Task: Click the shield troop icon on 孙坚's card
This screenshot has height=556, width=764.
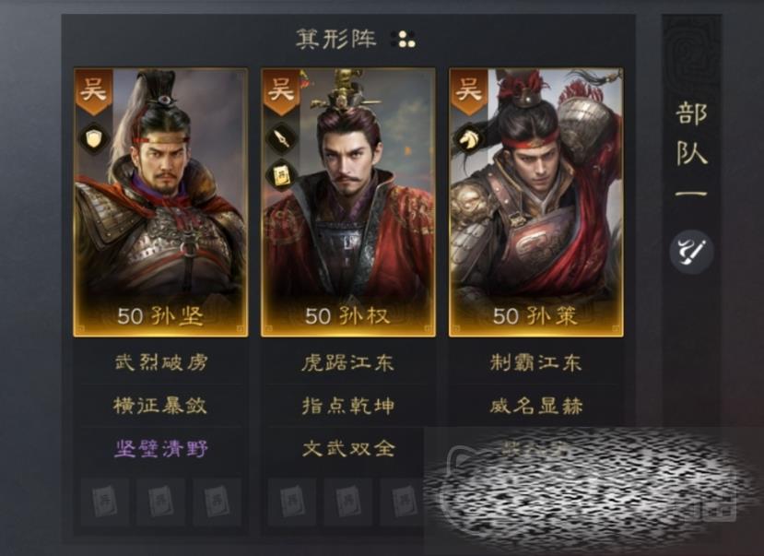Action: coord(94,139)
